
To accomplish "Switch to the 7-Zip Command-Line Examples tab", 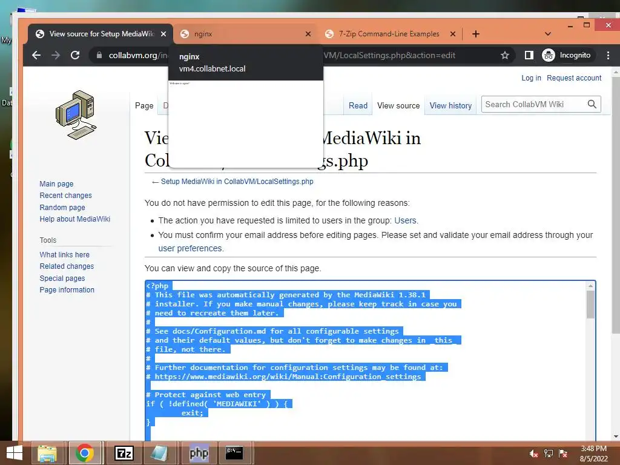I will [389, 34].
